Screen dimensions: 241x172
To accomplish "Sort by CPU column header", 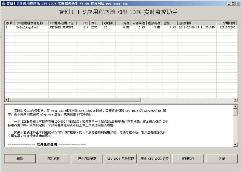I will pyautogui.click(x=83, y=23).
